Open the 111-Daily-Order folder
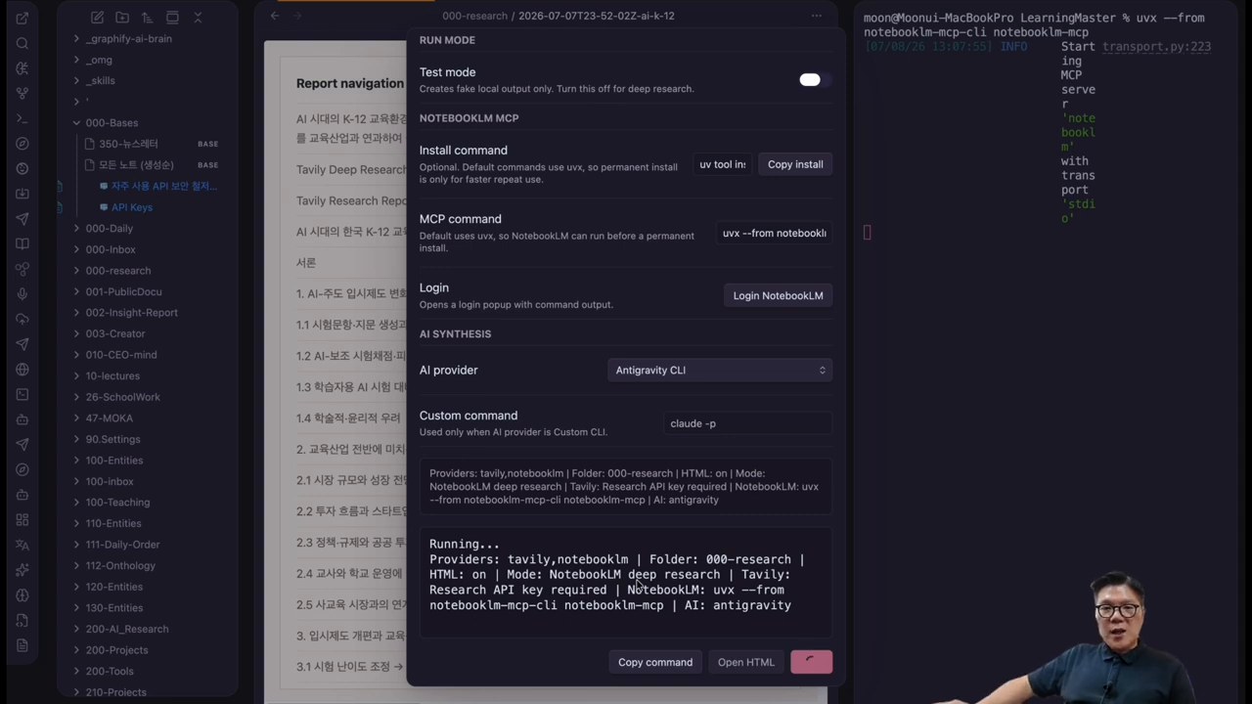1252x704 pixels. pyautogui.click(x=122, y=545)
